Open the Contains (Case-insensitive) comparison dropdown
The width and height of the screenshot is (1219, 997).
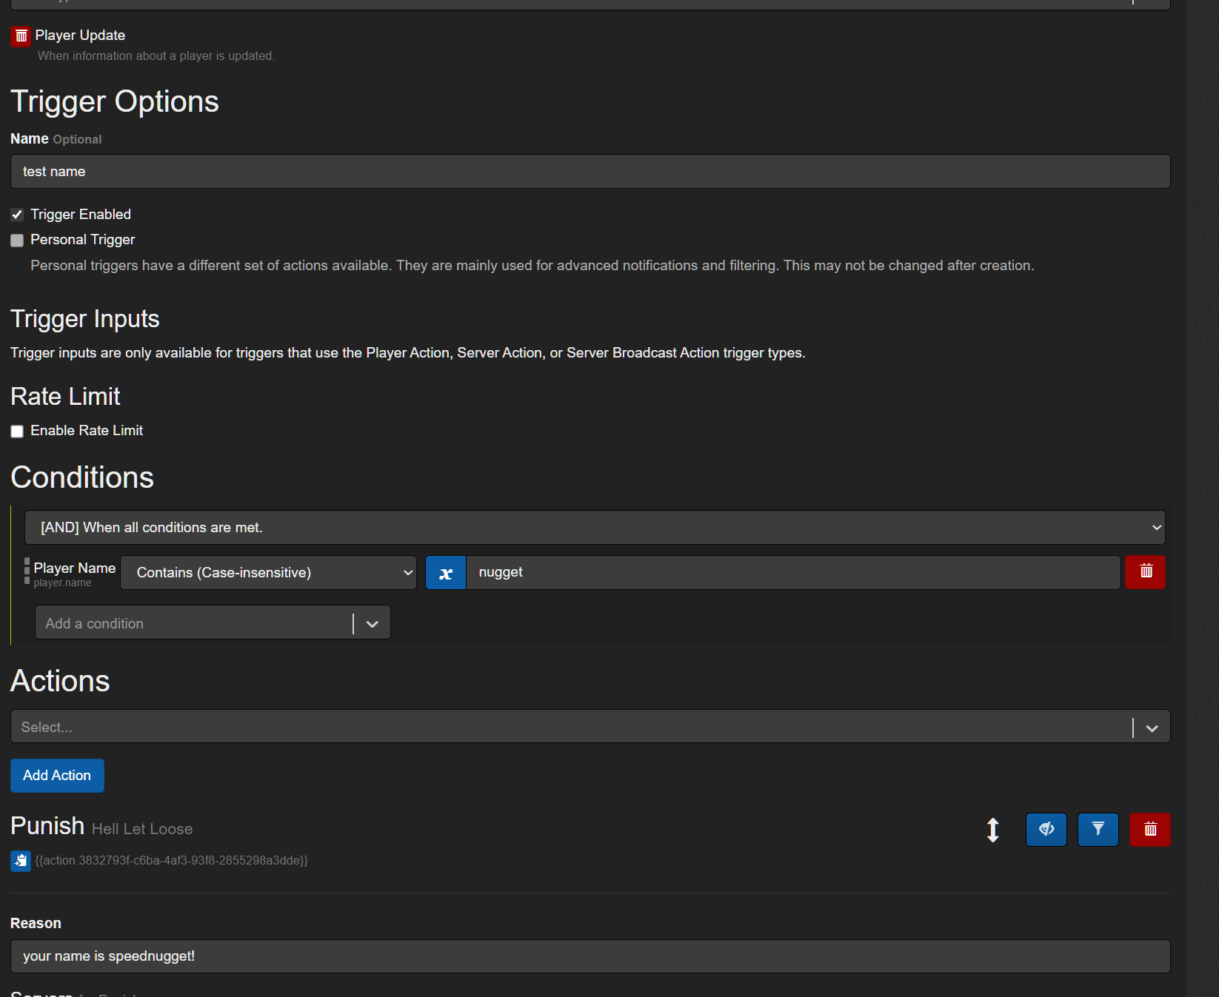268,573
